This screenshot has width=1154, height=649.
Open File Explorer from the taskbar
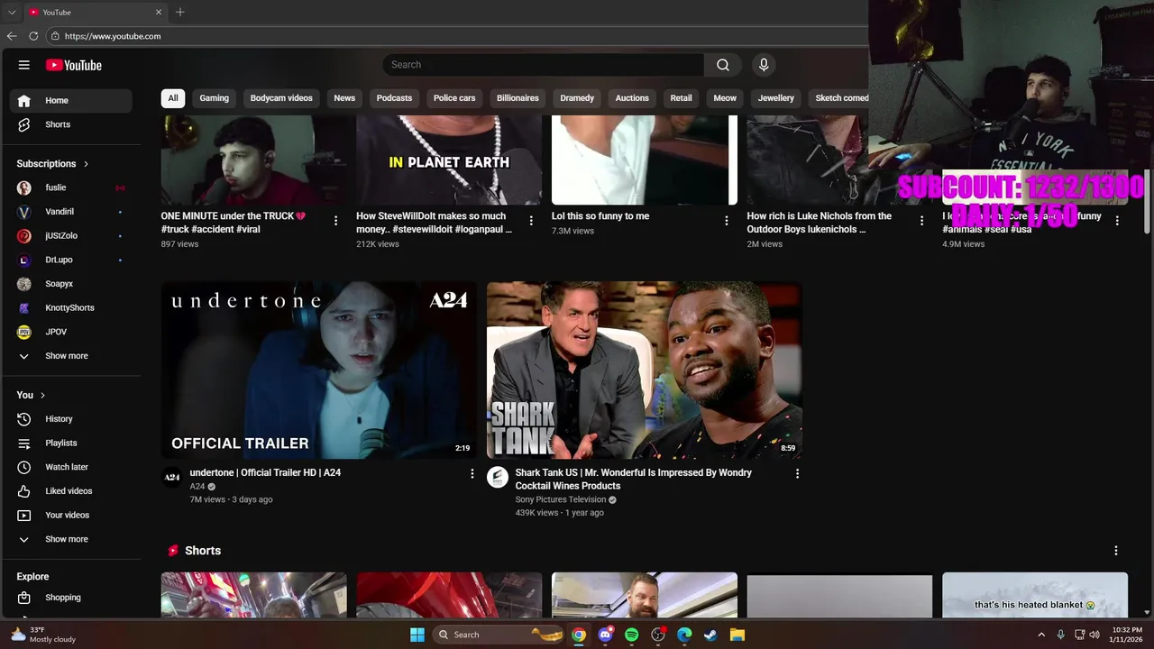737,635
